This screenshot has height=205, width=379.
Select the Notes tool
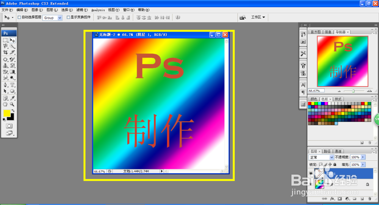click(5, 98)
